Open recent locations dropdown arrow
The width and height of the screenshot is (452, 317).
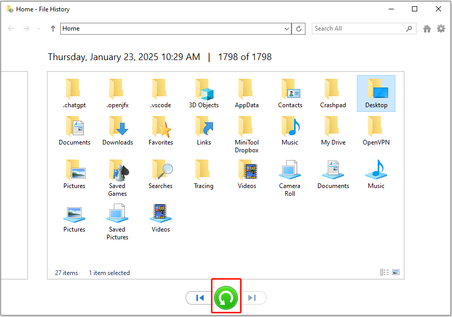[x=39, y=29]
